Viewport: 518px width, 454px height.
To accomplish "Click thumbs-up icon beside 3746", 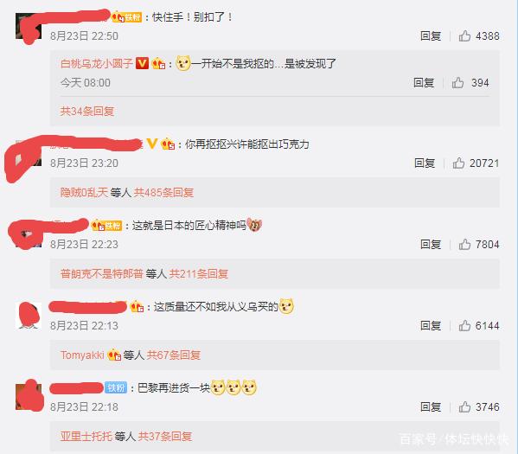I will pyautogui.click(x=464, y=406).
